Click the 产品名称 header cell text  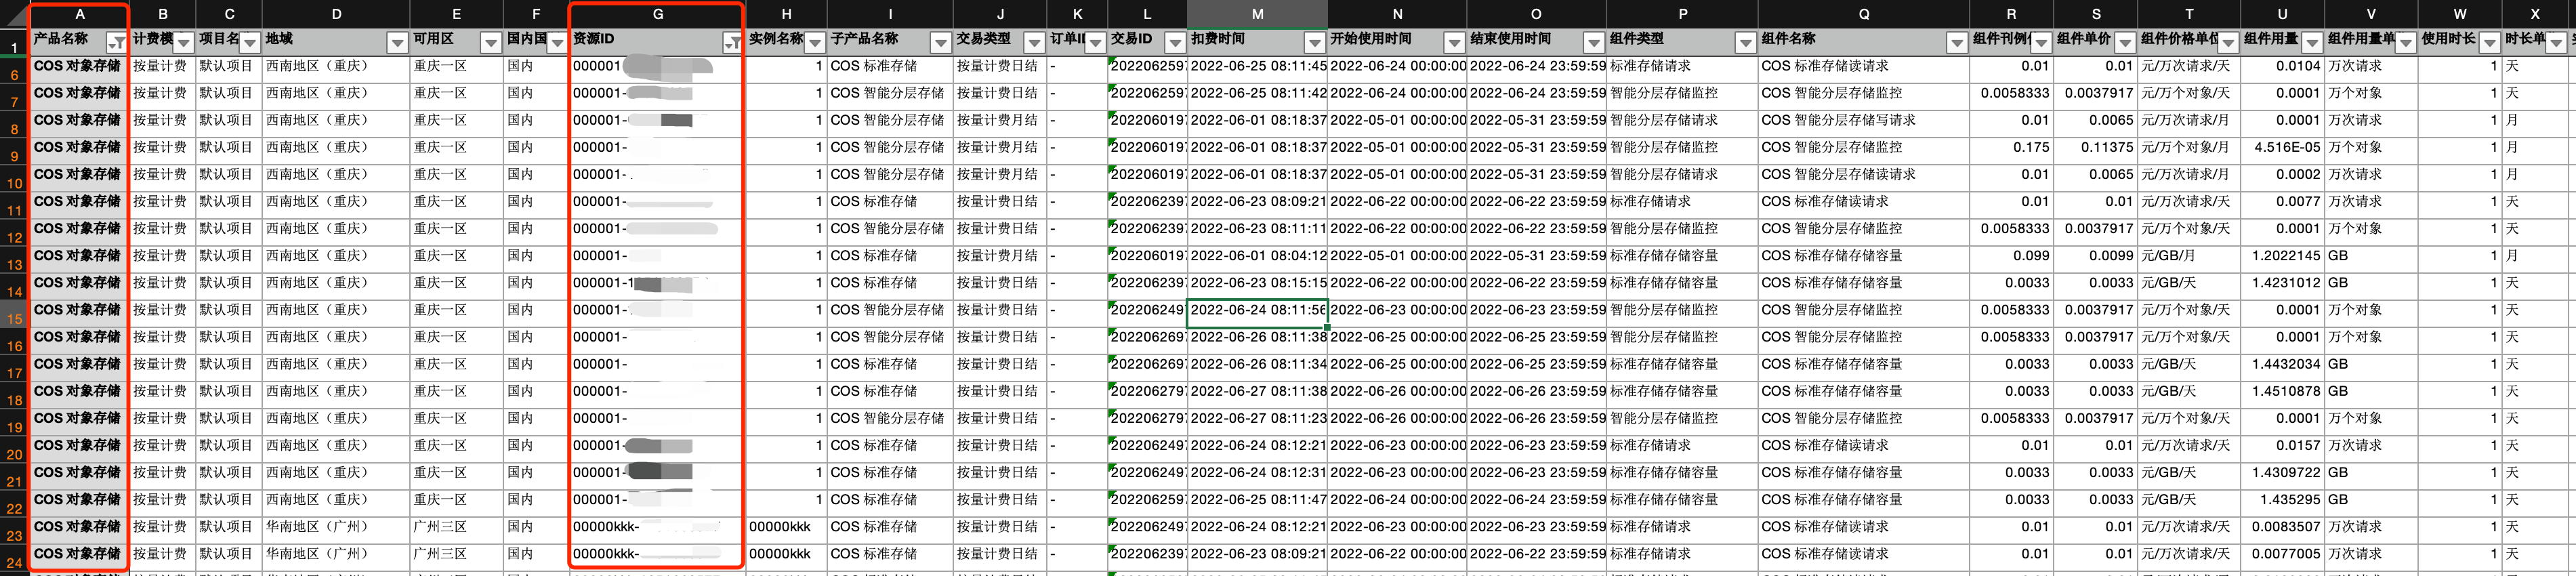[x=61, y=39]
